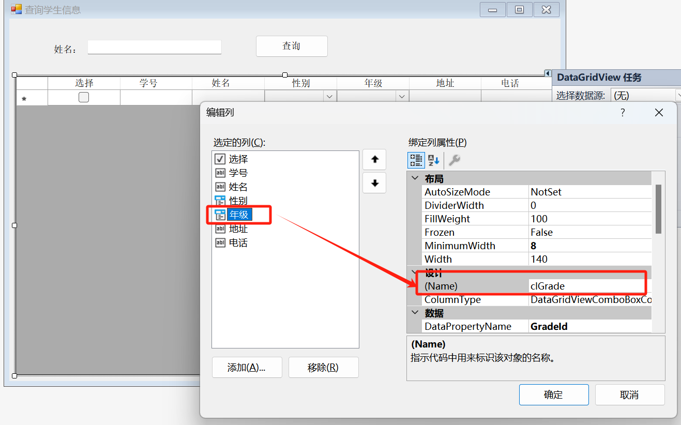This screenshot has width=681, height=425.
Task: Click the 确定 button
Action: click(553, 394)
